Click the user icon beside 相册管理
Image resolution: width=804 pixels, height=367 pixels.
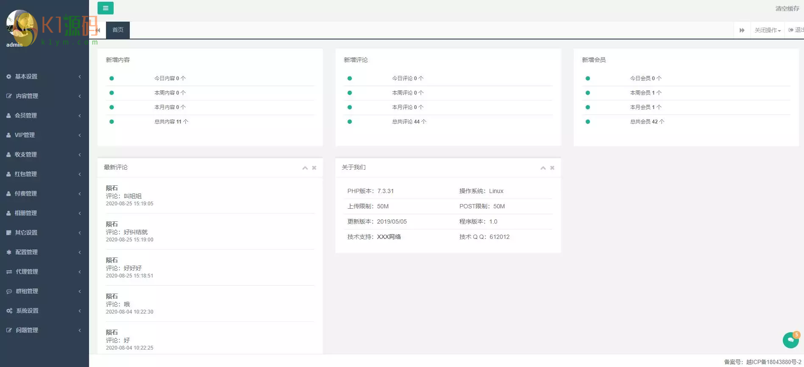click(8, 213)
